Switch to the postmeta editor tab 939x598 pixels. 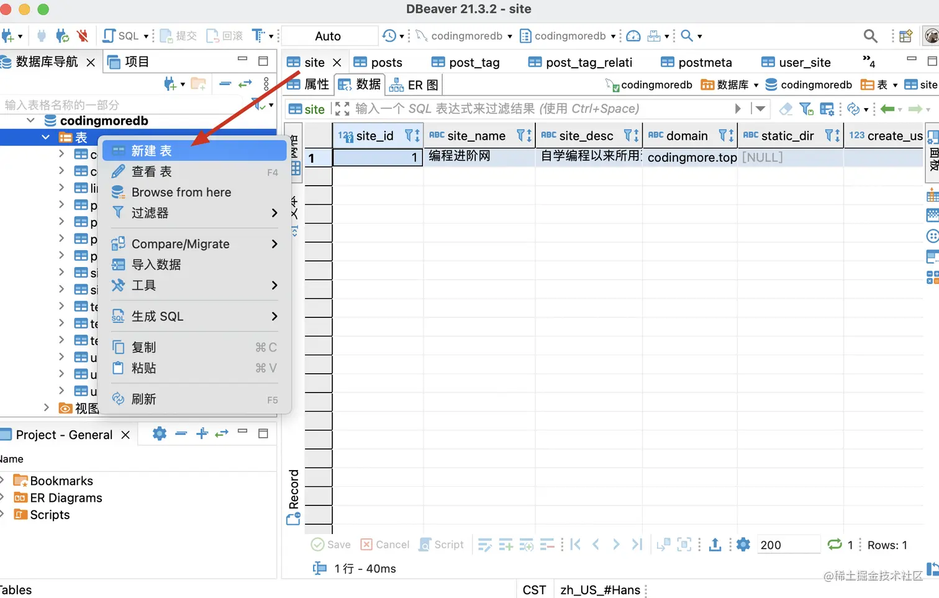tap(697, 62)
